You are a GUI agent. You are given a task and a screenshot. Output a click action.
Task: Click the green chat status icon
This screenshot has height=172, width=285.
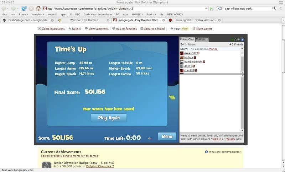tap(232, 39)
